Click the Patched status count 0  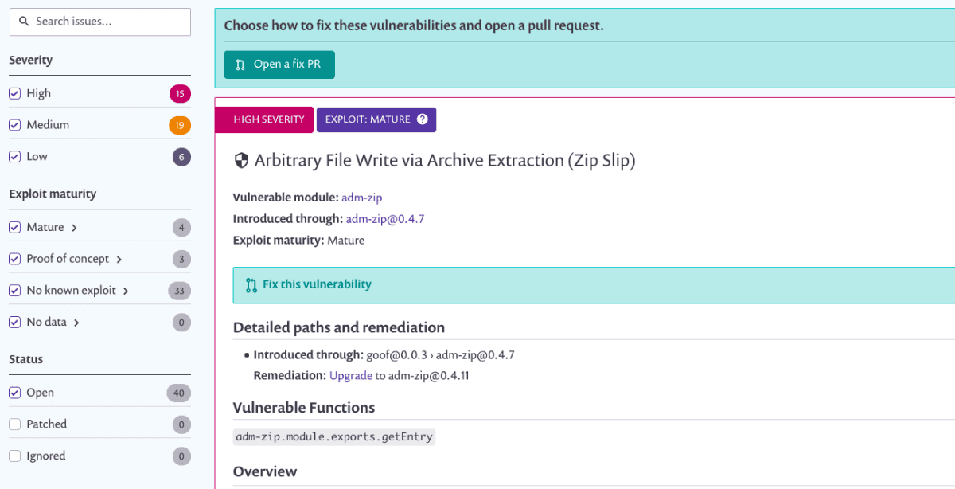coord(181,425)
